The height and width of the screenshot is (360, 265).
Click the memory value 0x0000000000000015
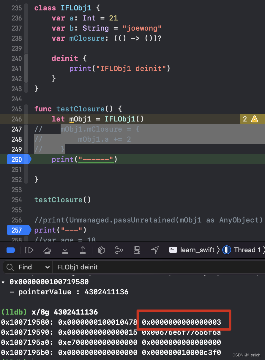(98, 332)
